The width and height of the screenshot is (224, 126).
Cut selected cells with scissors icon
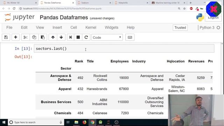tap(26, 37)
